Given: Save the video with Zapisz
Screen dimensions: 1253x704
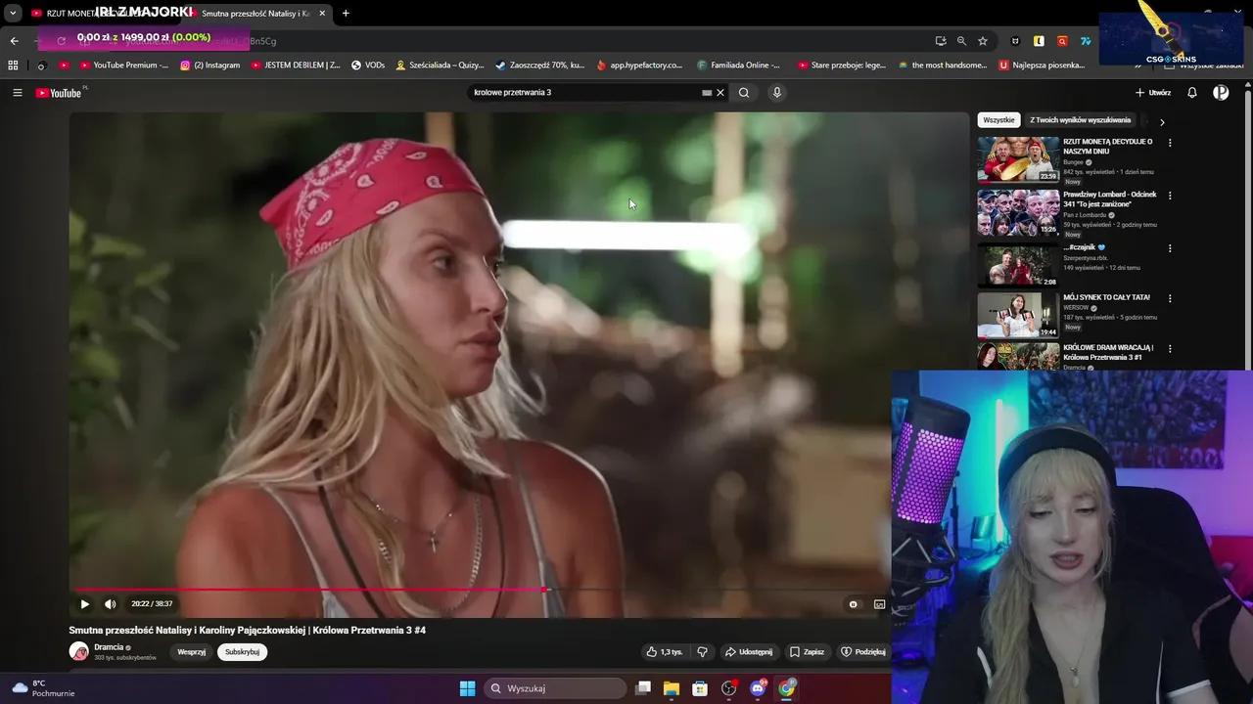Looking at the screenshot, I should [808, 652].
